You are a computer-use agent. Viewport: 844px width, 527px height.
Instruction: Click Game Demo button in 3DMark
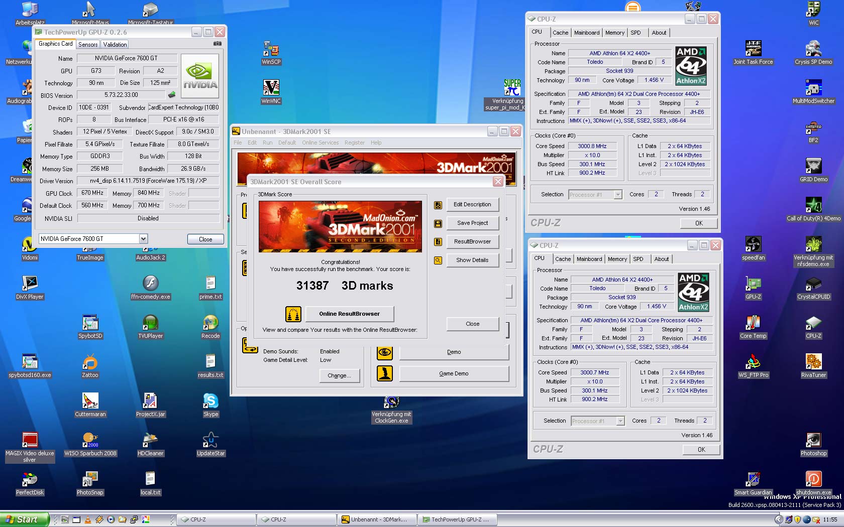coord(454,373)
